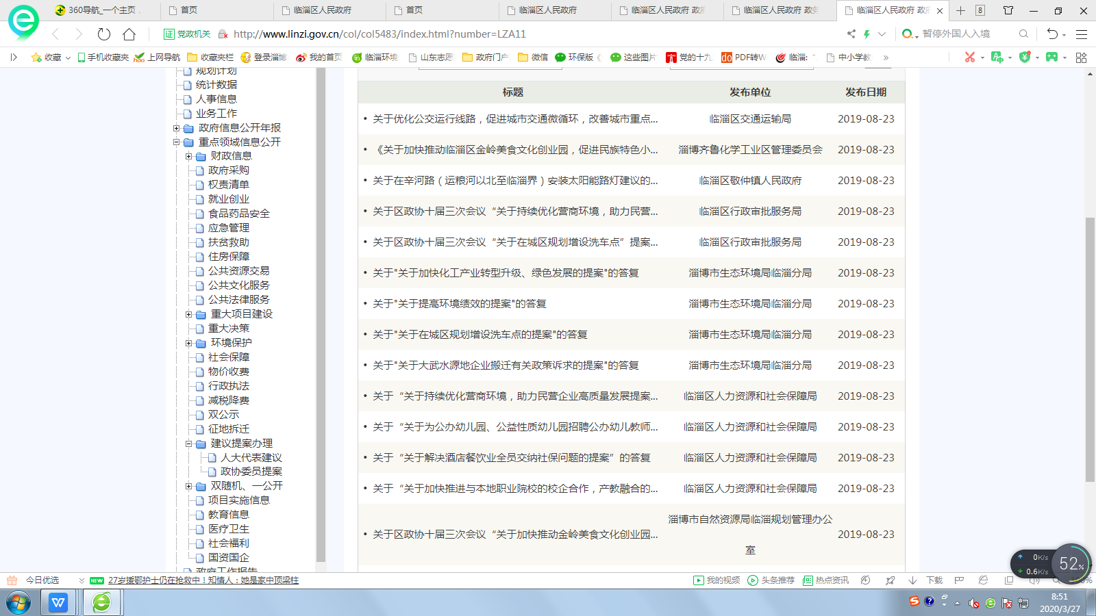Collapse the 建议提案办理 tree node
This screenshot has height=616, width=1096.
[x=189, y=444]
